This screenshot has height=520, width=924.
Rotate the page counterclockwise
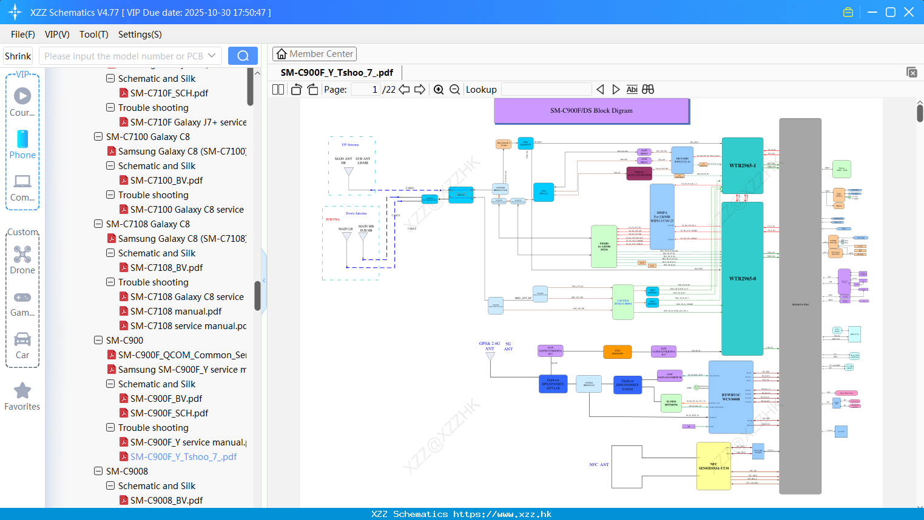click(x=296, y=89)
